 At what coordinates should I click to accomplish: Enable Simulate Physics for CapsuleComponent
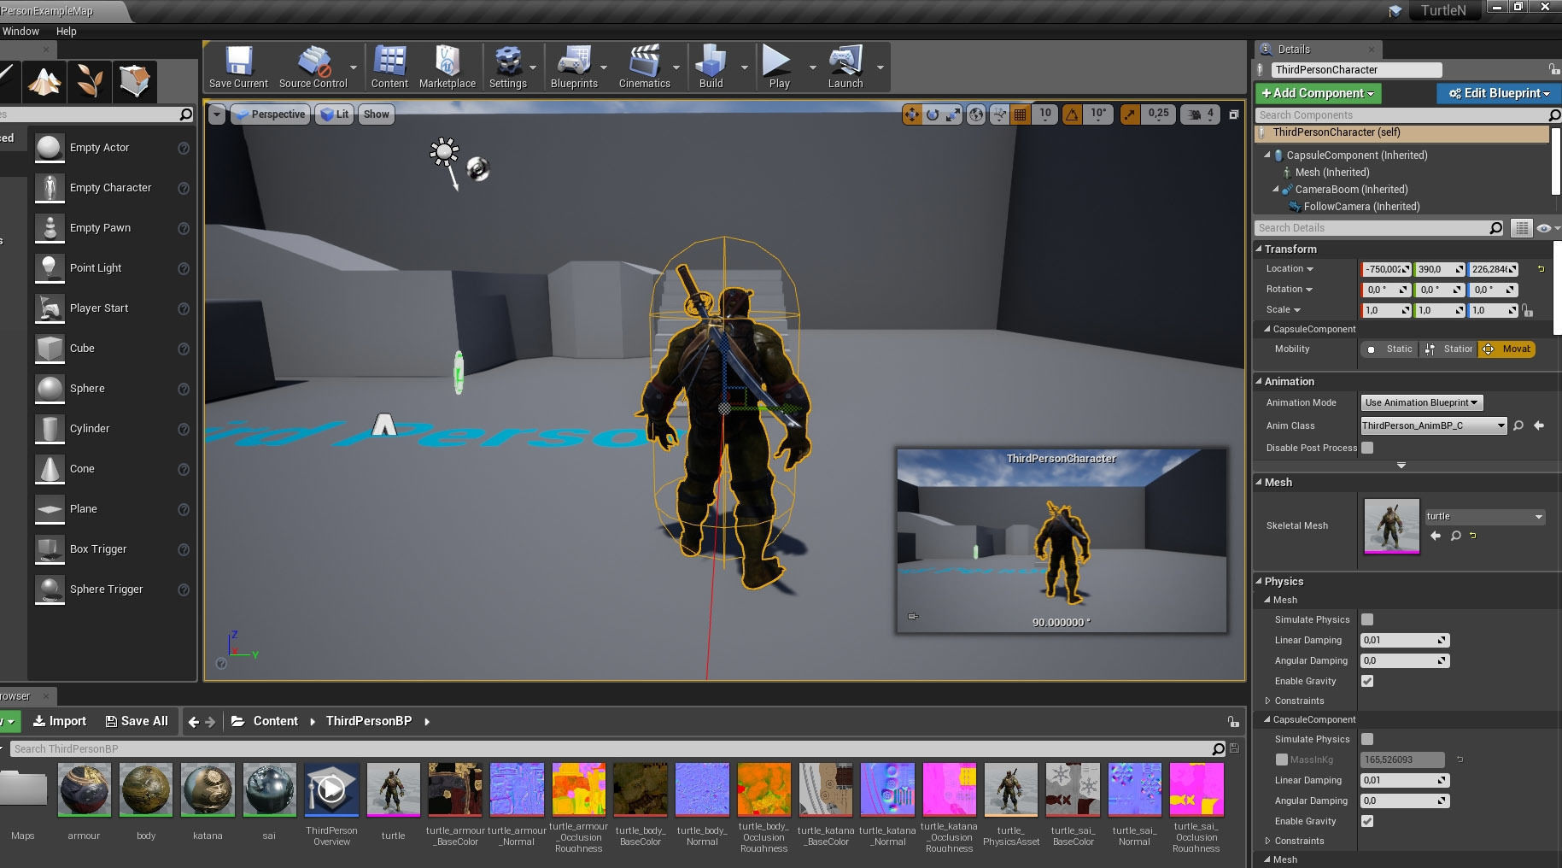[x=1367, y=739]
